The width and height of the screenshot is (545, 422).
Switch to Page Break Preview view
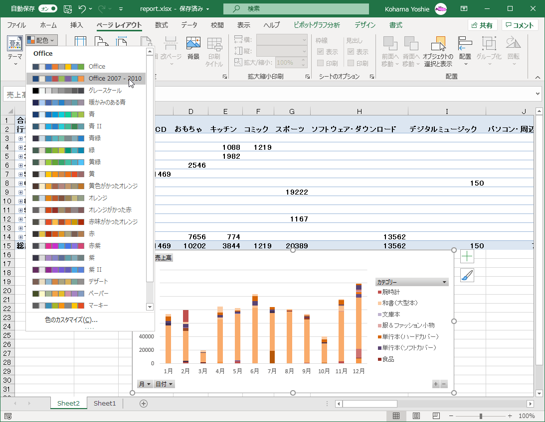(436, 416)
